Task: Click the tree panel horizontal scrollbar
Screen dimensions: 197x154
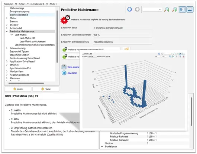Action: point(26,83)
